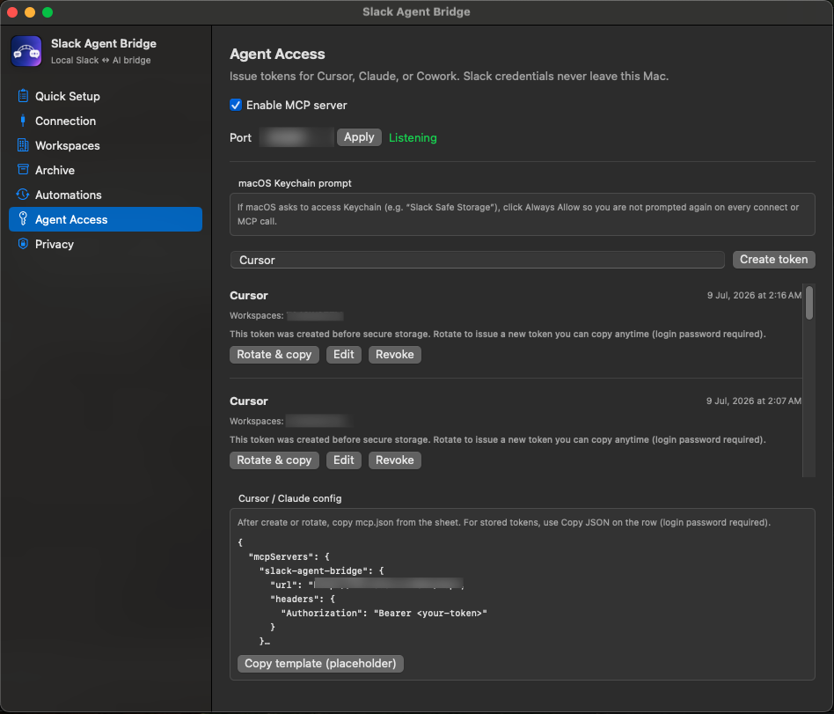The height and width of the screenshot is (714, 834).
Task: Click the Authorization Bearer line in config
Action: coord(384,613)
